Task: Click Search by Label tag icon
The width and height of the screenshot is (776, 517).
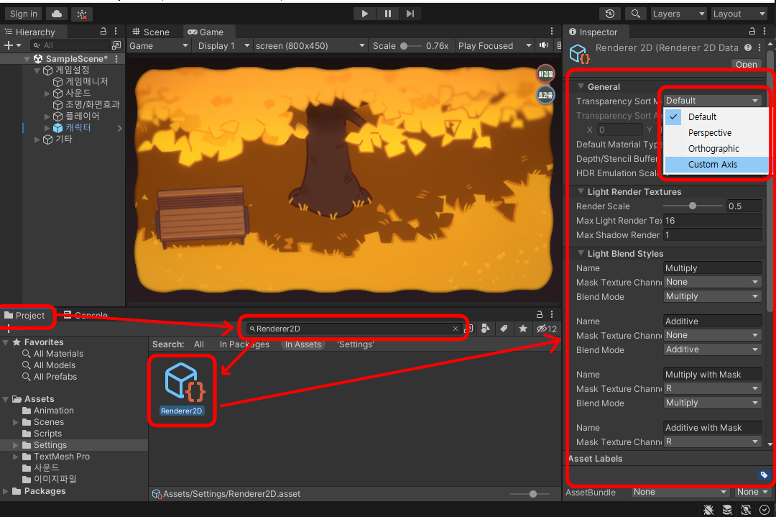Action: 504,329
